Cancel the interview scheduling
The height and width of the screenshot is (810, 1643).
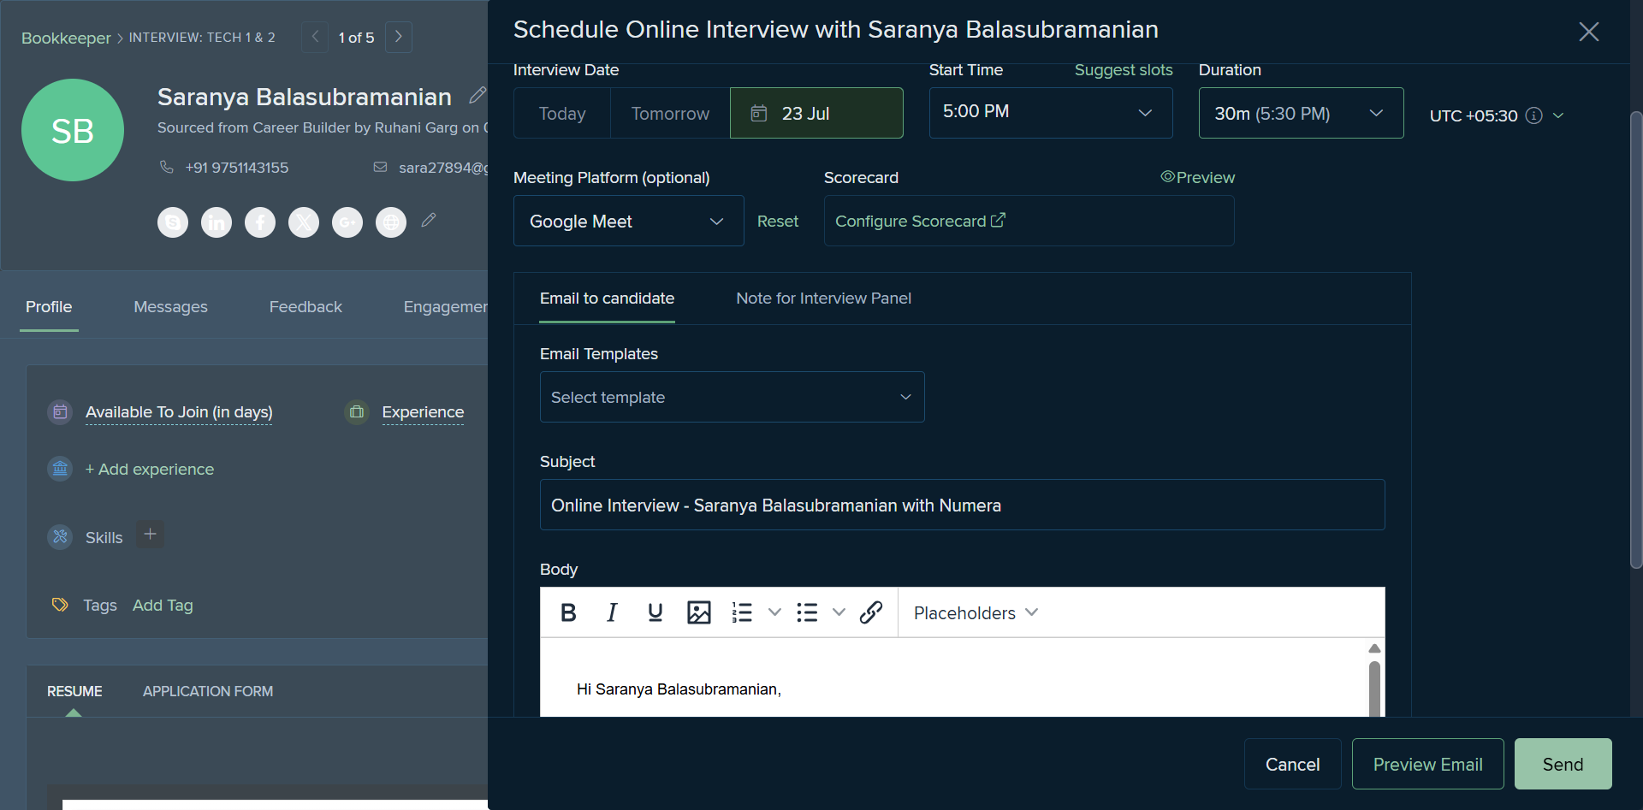coord(1292,764)
